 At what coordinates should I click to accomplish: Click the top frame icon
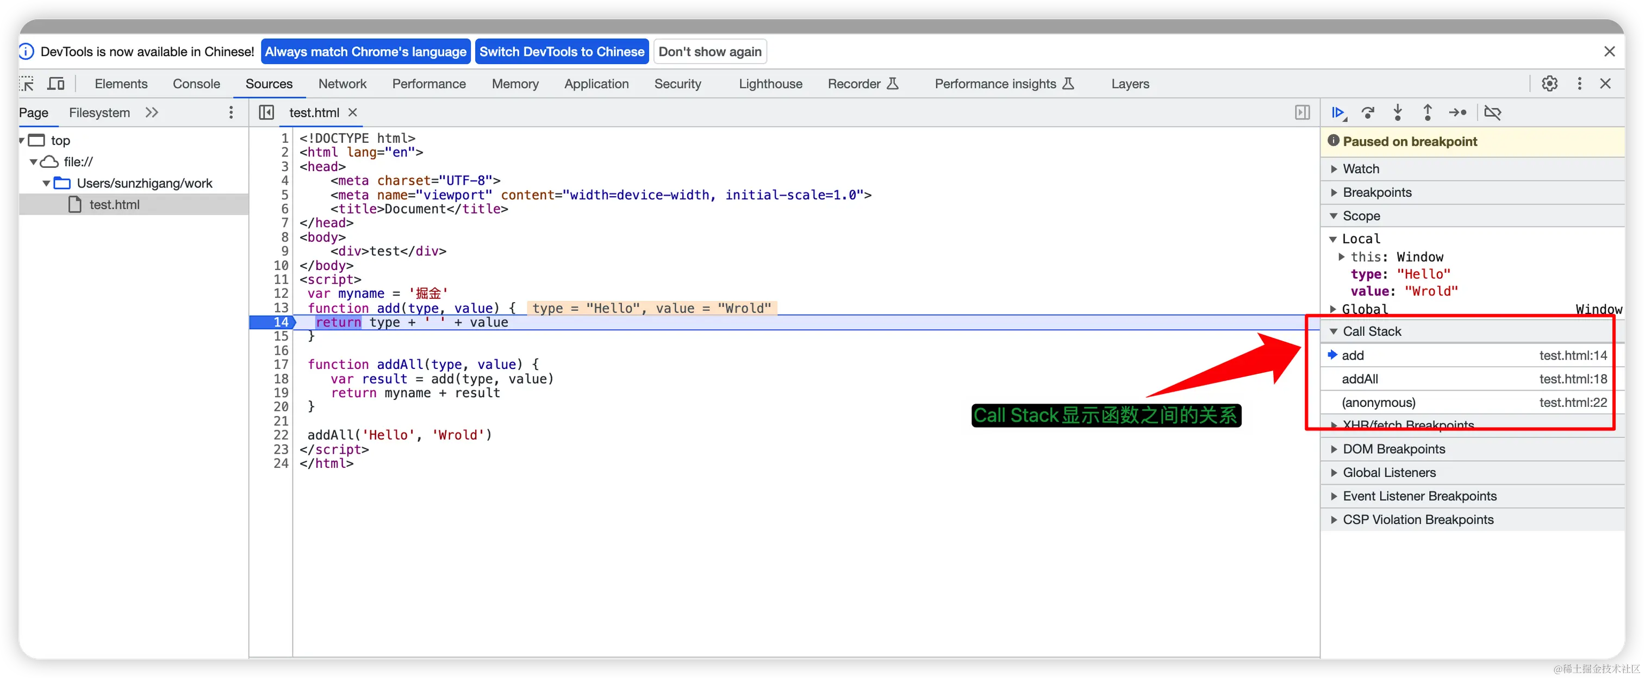pyautogui.click(x=36, y=140)
